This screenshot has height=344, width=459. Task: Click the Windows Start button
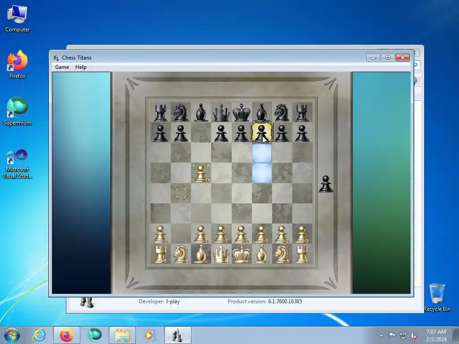12,335
